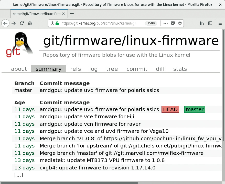Switch to the refs tab
Viewport: 225px width, 184px height.
click(76, 69)
